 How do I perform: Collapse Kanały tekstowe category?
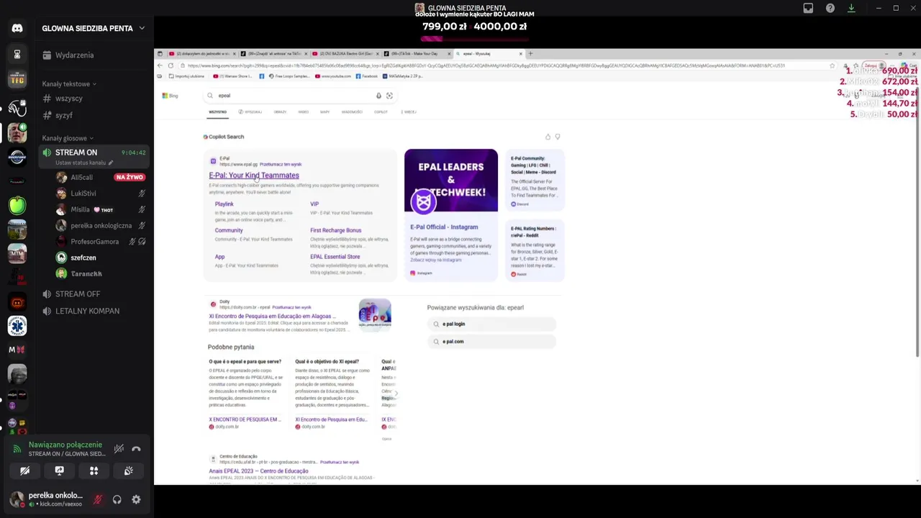click(x=68, y=84)
